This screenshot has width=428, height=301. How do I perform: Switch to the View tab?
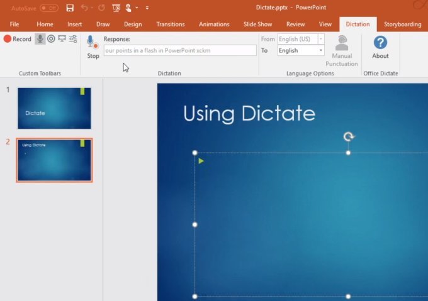click(x=325, y=25)
